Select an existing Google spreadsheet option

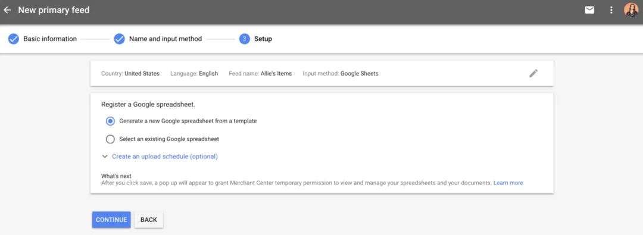click(x=110, y=139)
